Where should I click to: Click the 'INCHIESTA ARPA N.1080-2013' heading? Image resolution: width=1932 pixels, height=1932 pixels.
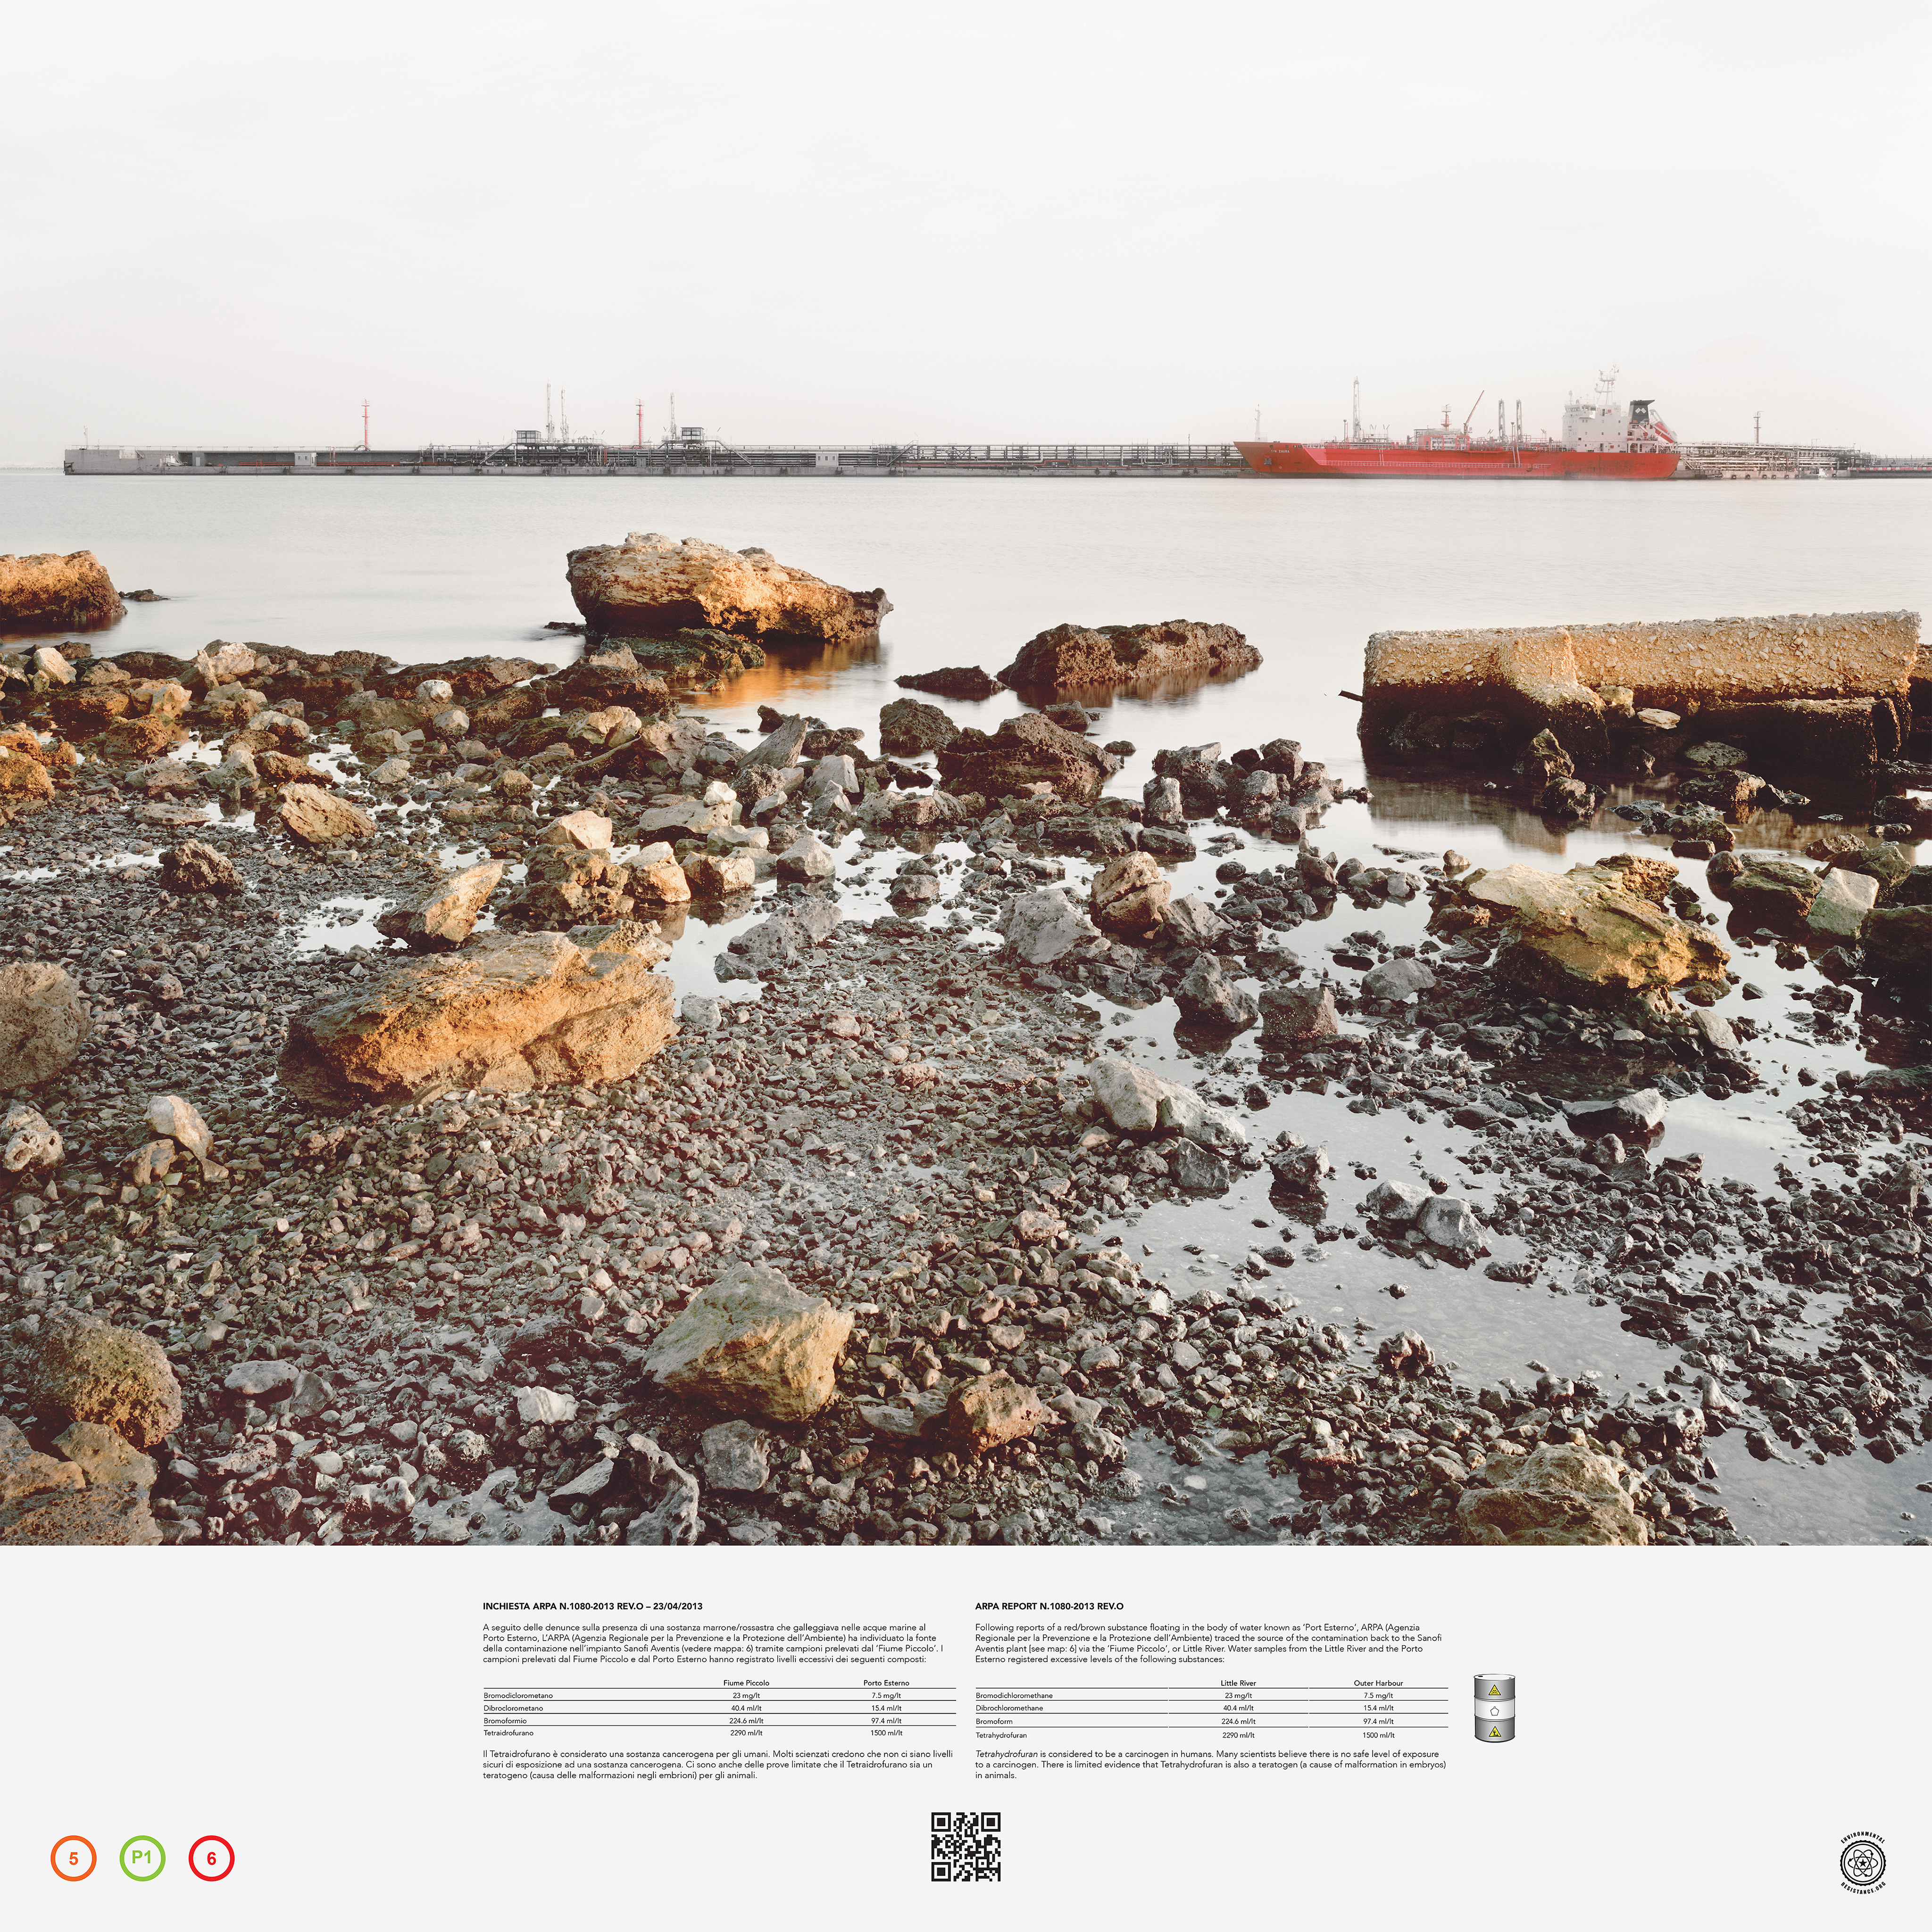[592, 1606]
